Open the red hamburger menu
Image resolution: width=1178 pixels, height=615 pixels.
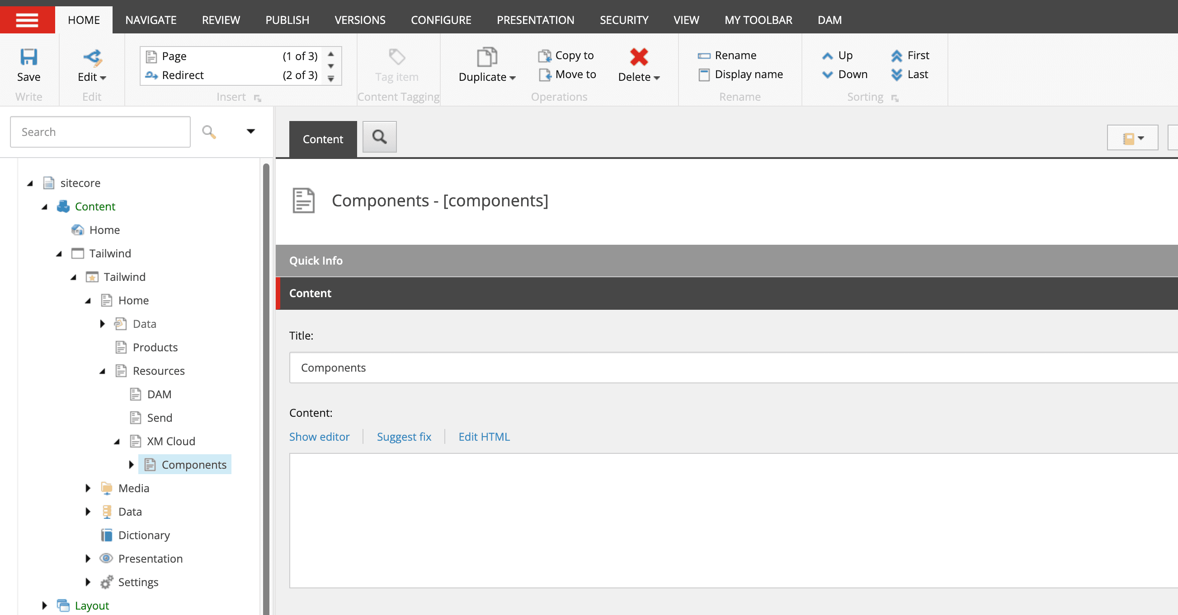click(x=27, y=20)
